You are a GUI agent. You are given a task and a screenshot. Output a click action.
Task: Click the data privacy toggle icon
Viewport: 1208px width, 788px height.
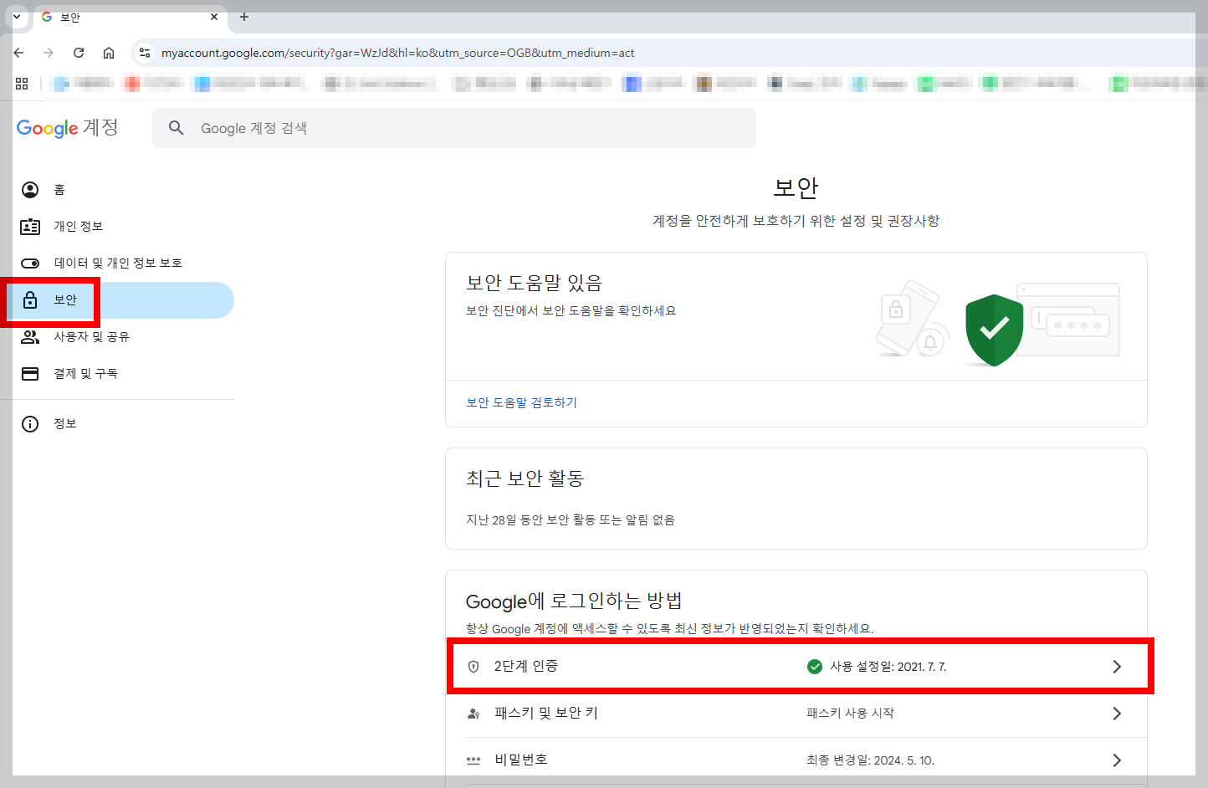(x=30, y=264)
